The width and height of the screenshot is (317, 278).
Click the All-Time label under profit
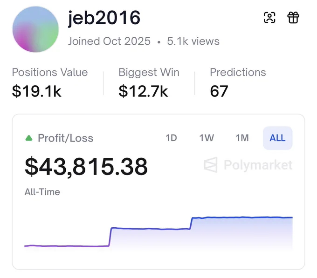click(x=42, y=192)
